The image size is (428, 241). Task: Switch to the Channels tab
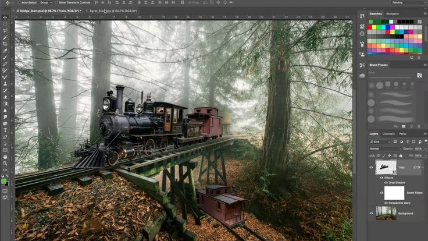[x=388, y=134]
